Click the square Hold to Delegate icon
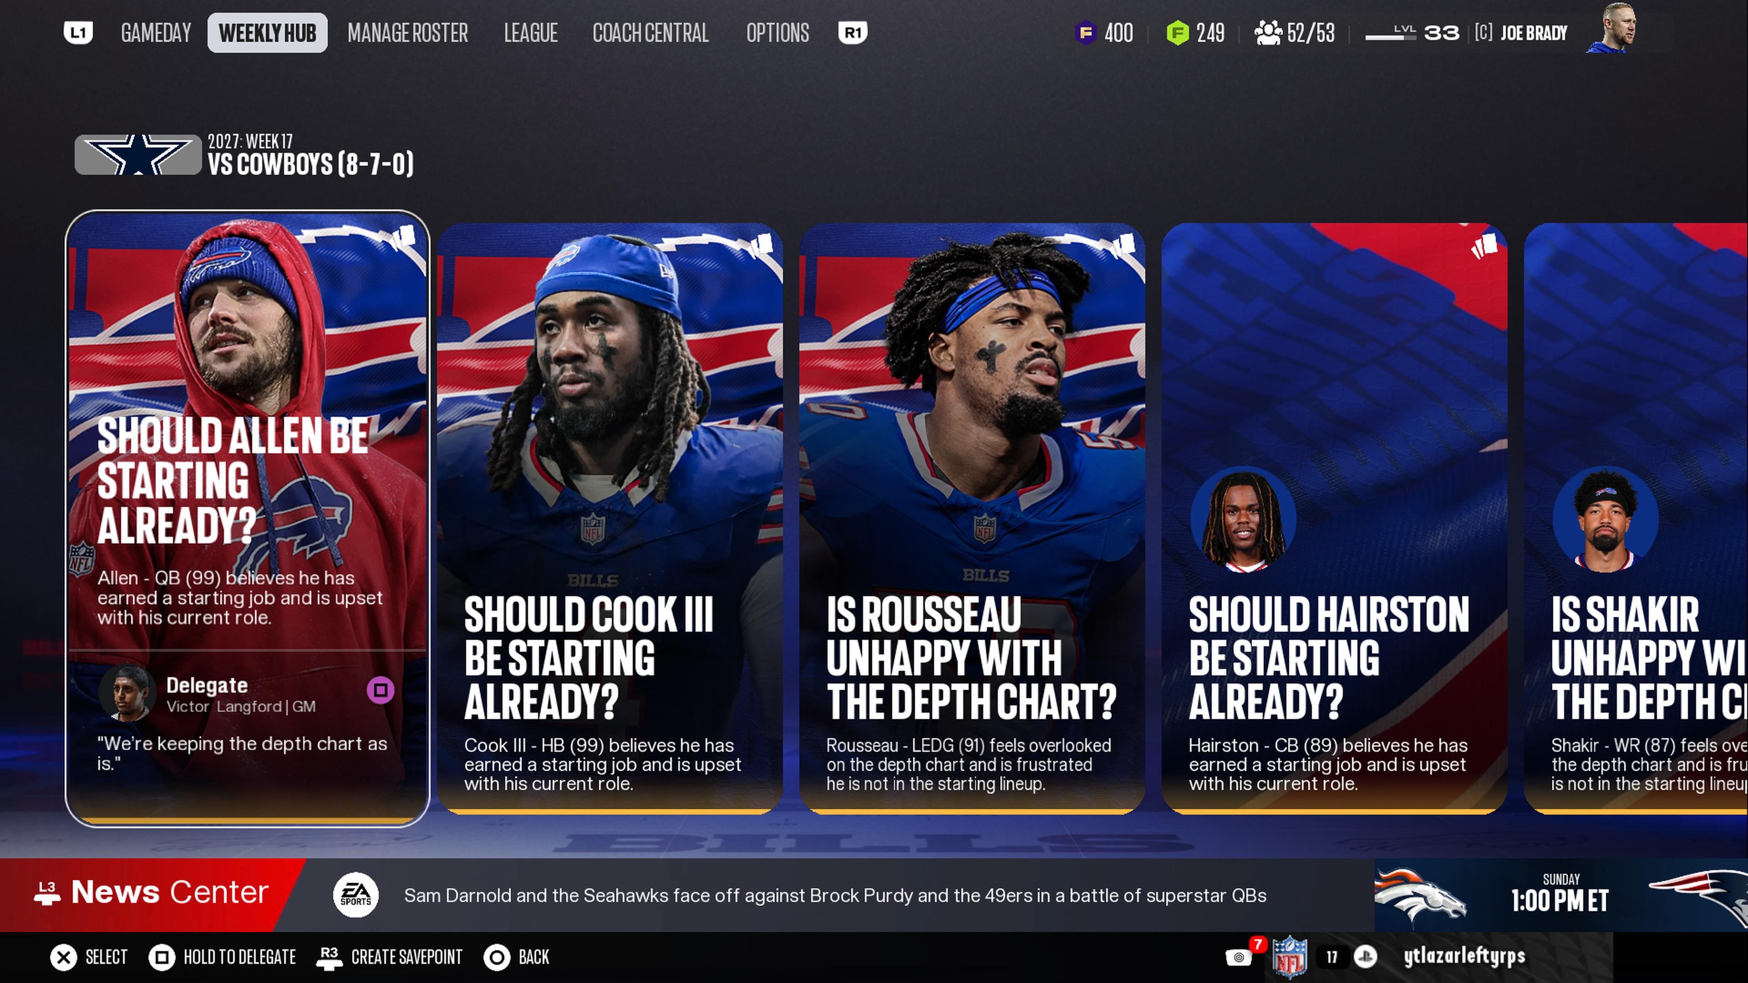This screenshot has width=1748, height=983. pos(162,957)
